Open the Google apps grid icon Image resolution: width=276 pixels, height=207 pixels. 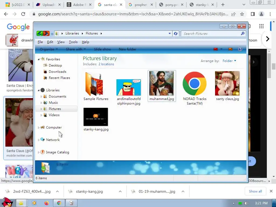[261, 26]
